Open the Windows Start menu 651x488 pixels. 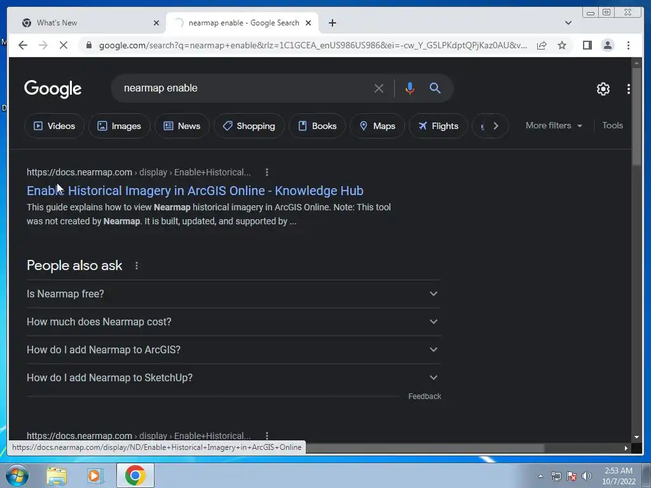coord(17,475)
